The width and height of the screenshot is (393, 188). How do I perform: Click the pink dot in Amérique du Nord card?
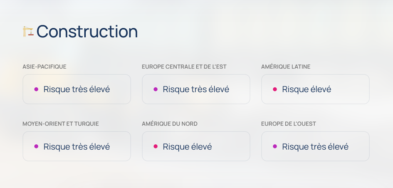156,146
